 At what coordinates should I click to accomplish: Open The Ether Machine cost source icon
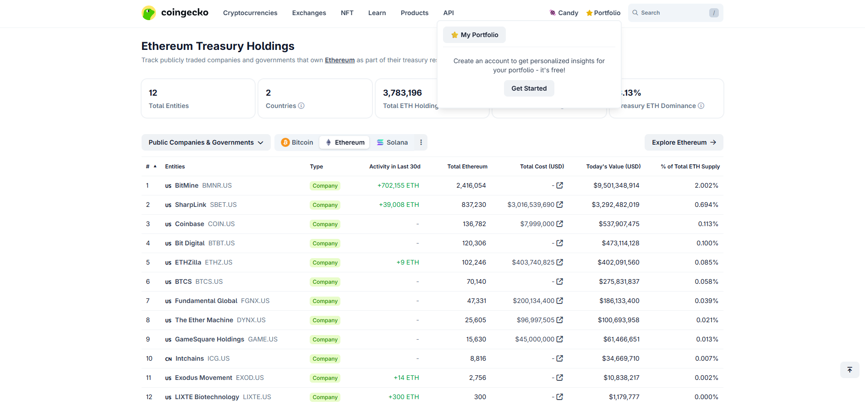coord(559,320)
